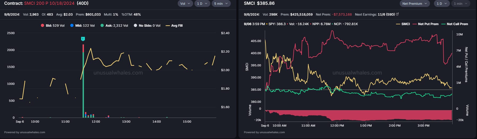Click Powered by unusualwhales.com under SMCI chart
Image resolution: width=477 pixels, height=139 pixels.
(264, 132)
